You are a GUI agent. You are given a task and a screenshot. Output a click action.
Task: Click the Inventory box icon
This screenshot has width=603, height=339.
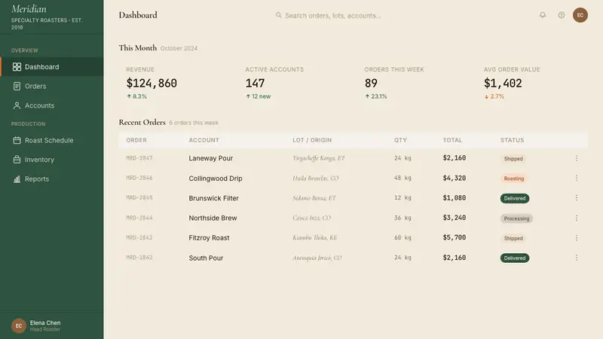[17, 160]
